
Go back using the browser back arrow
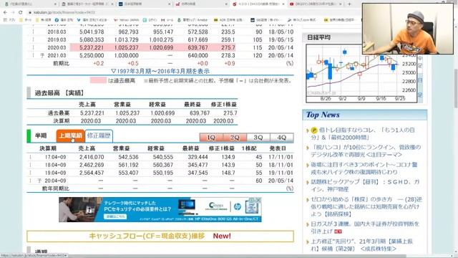click(x=5, y=12)
